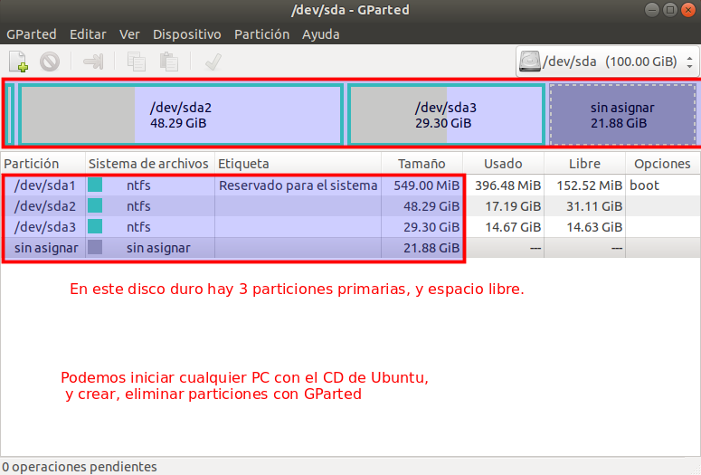Select the /dev/sda3 29.30 GiB block in disk map

446,115
